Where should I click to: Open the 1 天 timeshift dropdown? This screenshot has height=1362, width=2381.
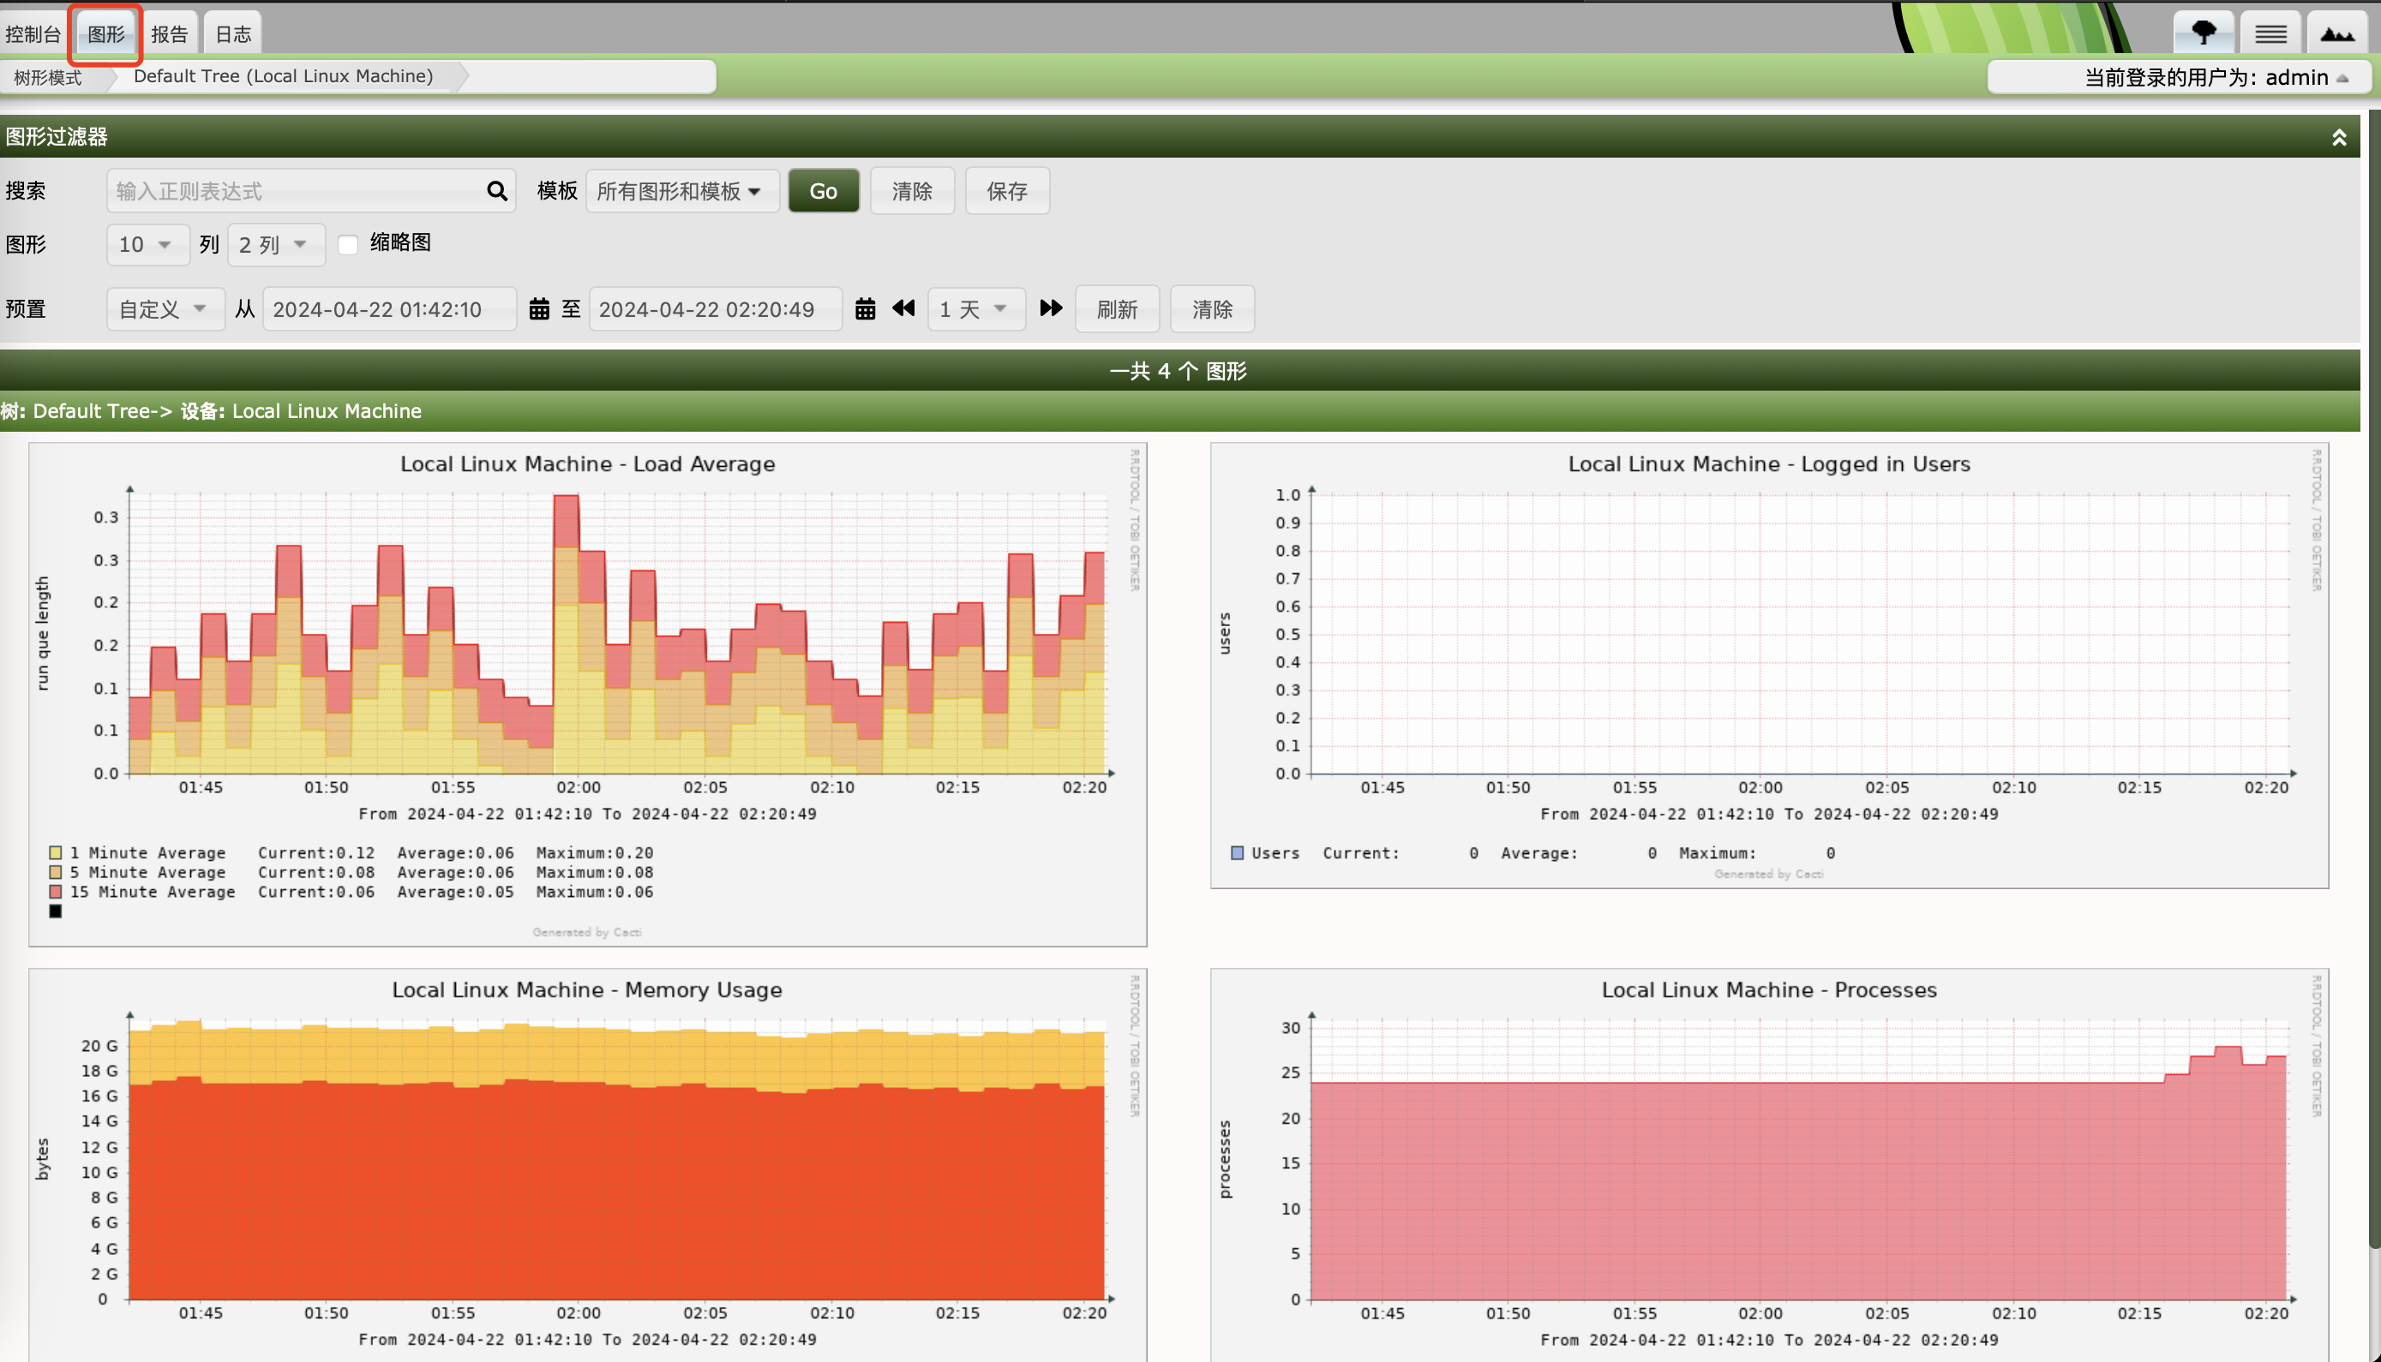pyautogui.click(x=975, y=308)
